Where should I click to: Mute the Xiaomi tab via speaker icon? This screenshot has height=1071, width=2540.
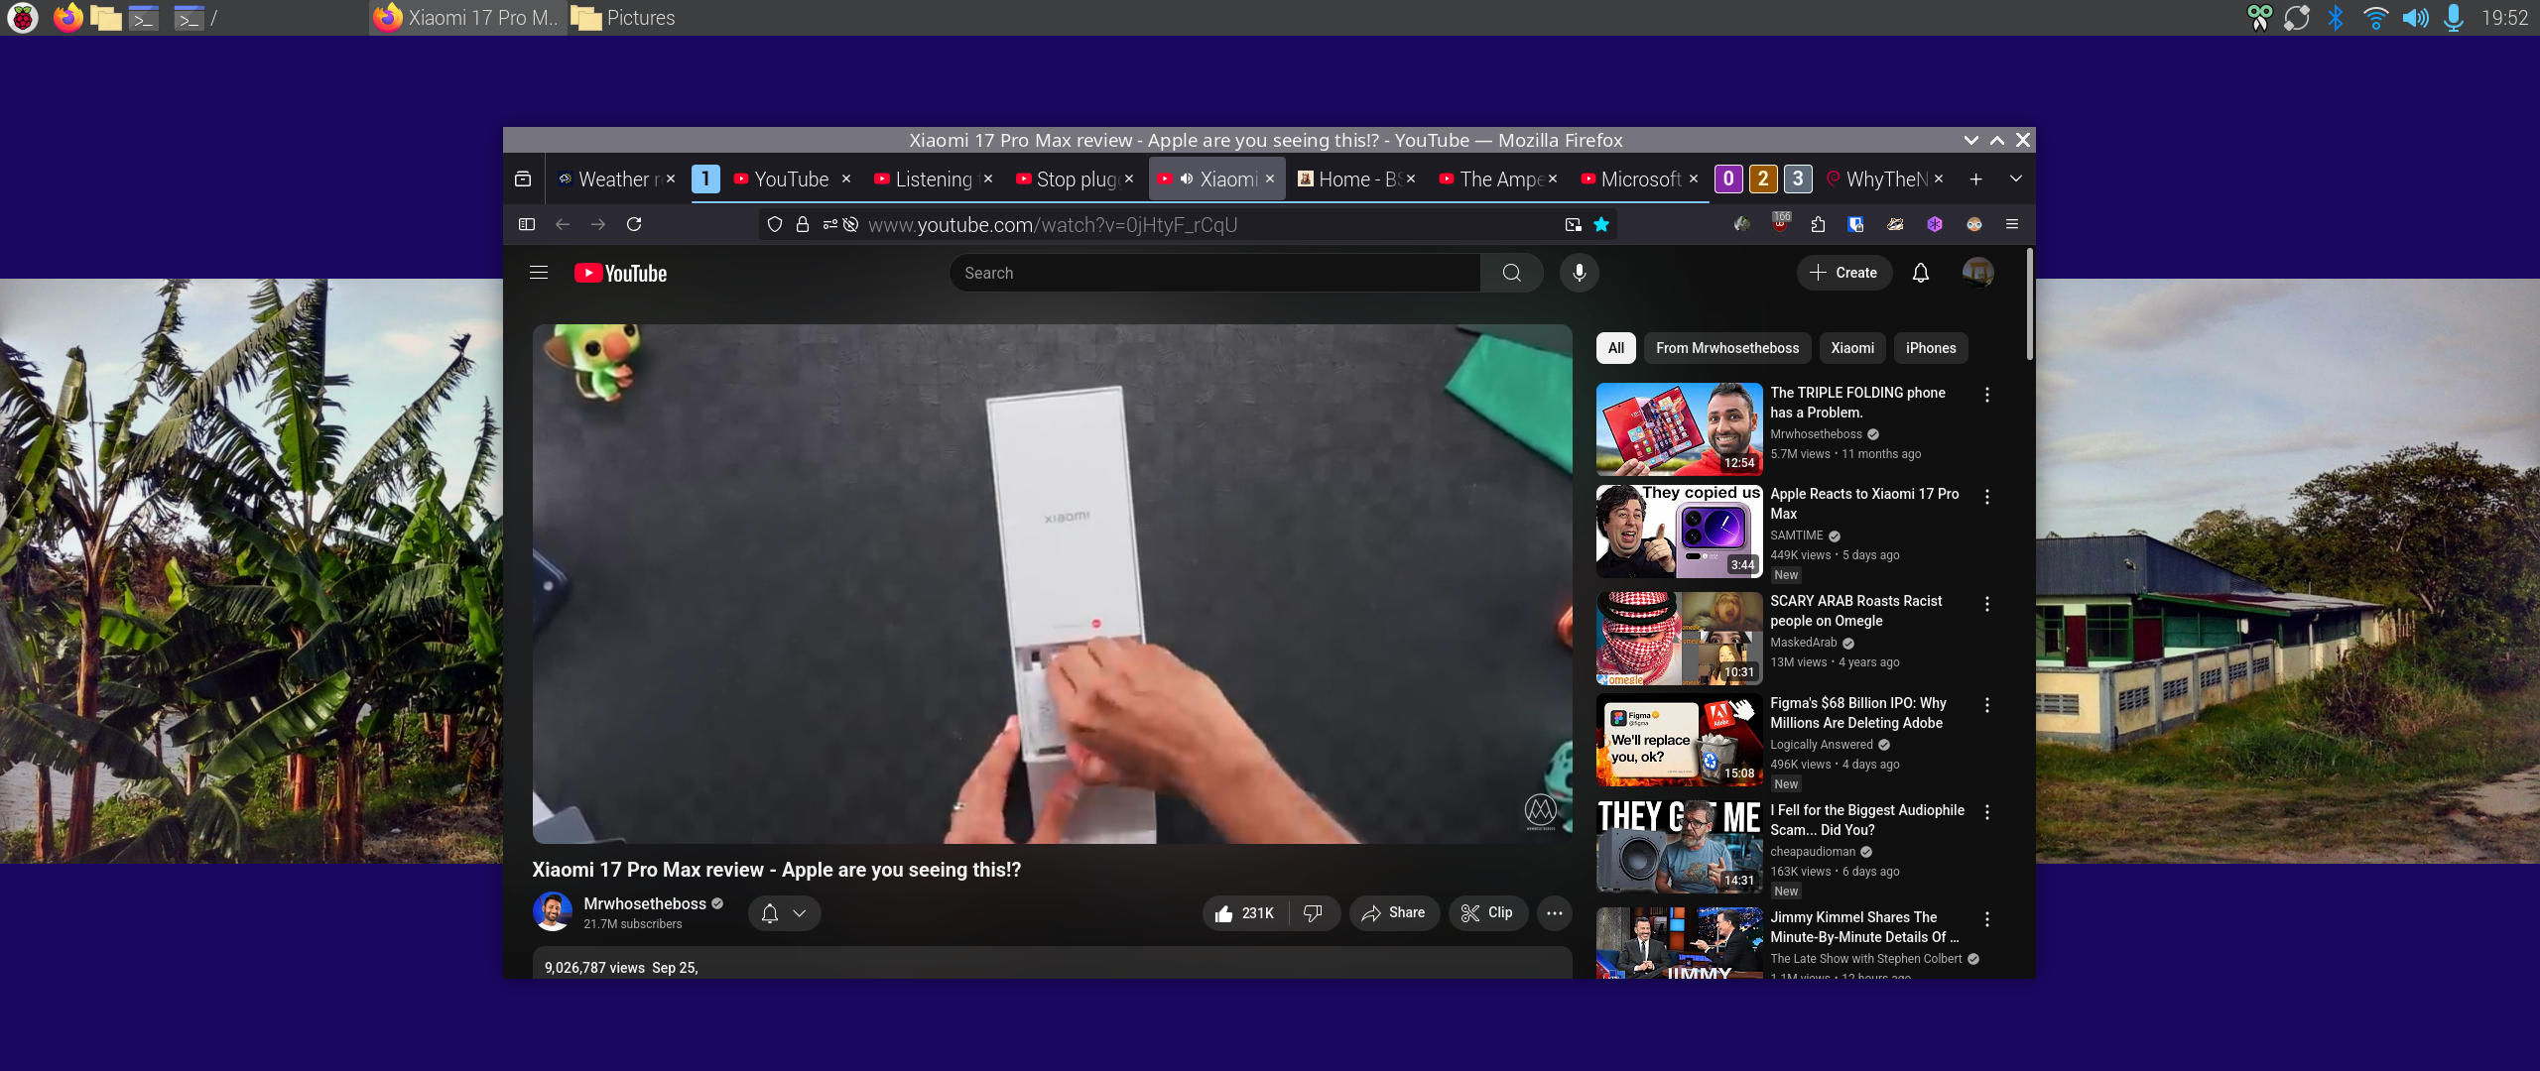pyautogui.click(x=1186, y=179)
